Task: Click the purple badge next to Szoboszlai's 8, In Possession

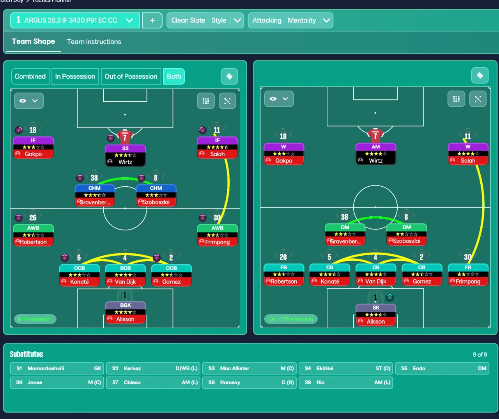Action: point(142,178)
